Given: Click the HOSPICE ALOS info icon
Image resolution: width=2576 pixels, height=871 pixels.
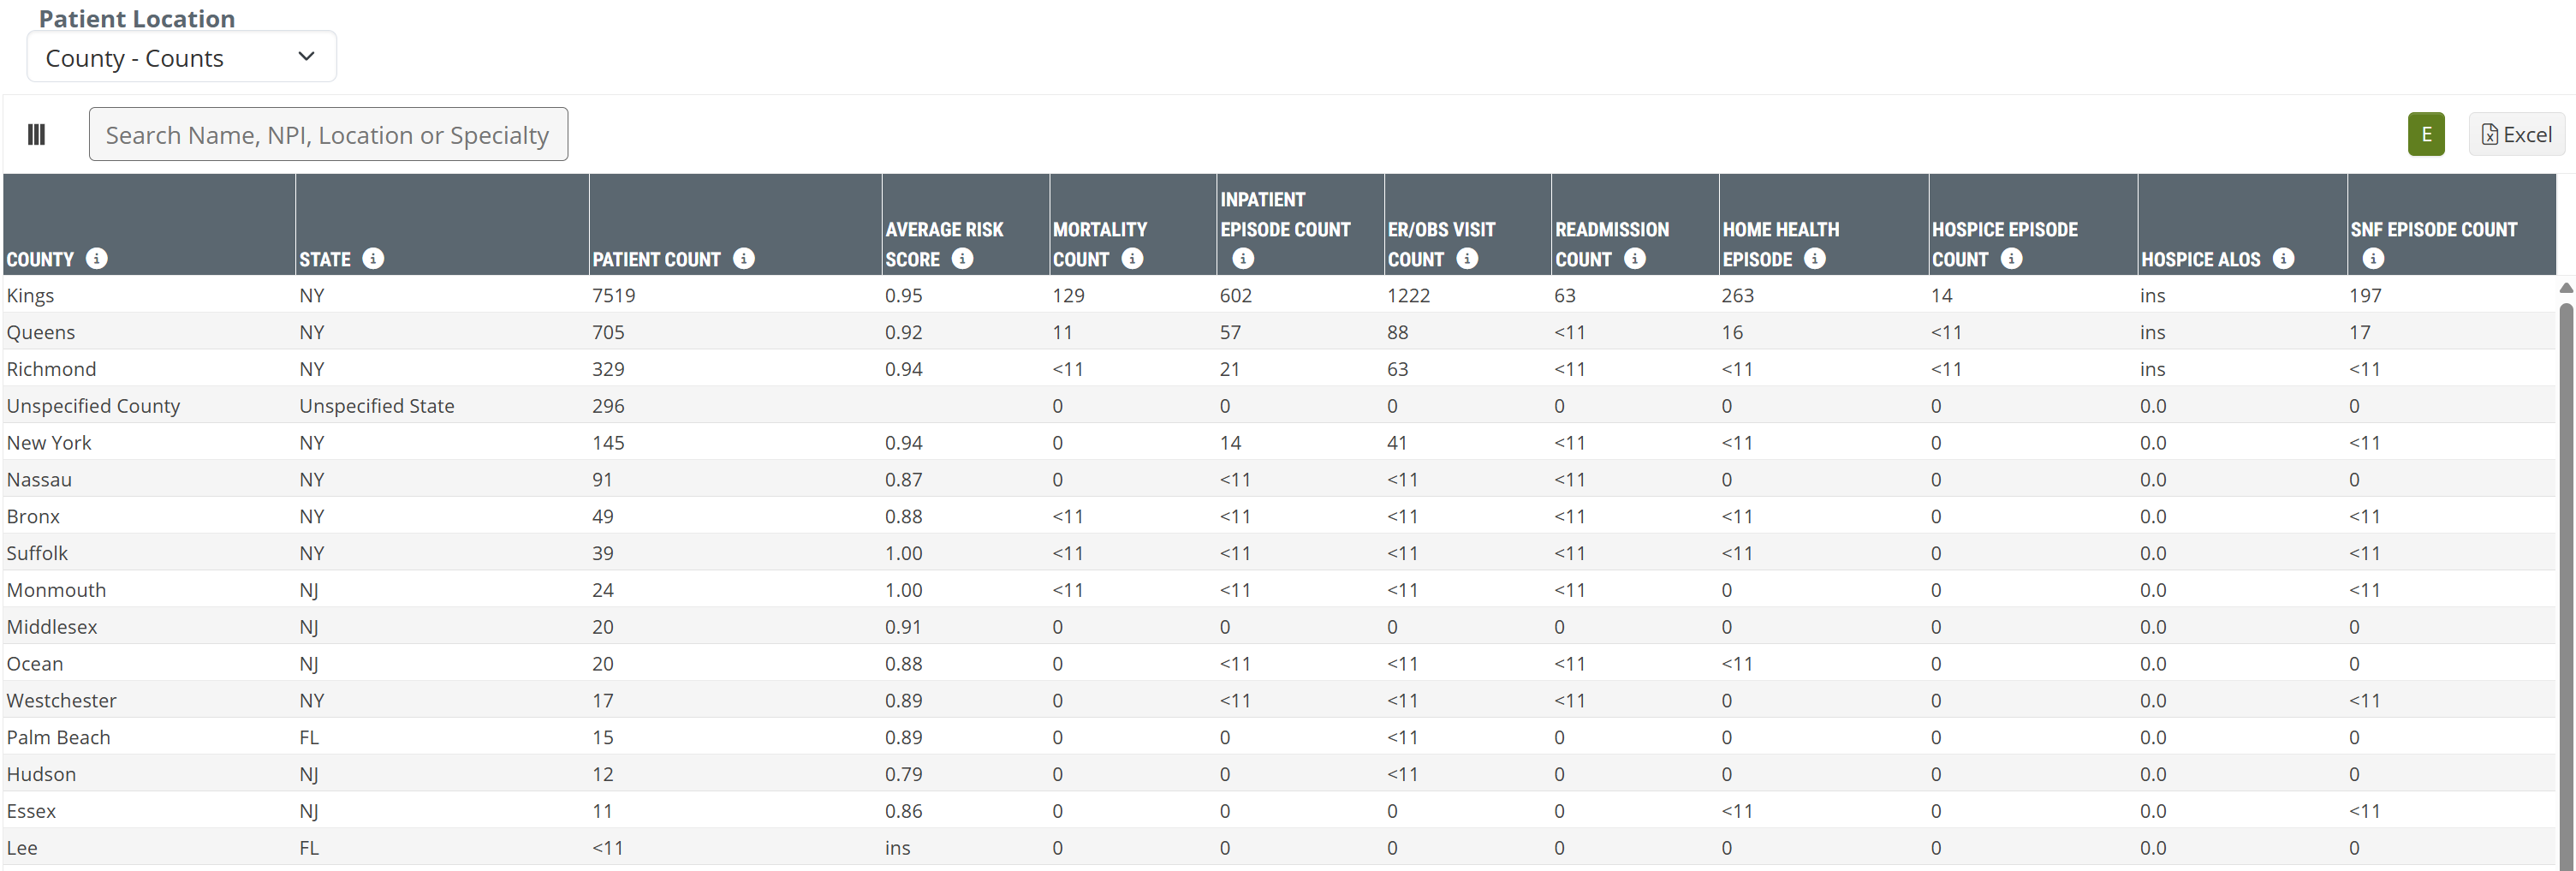Looking at the screenshot, I should (2283, 259).
